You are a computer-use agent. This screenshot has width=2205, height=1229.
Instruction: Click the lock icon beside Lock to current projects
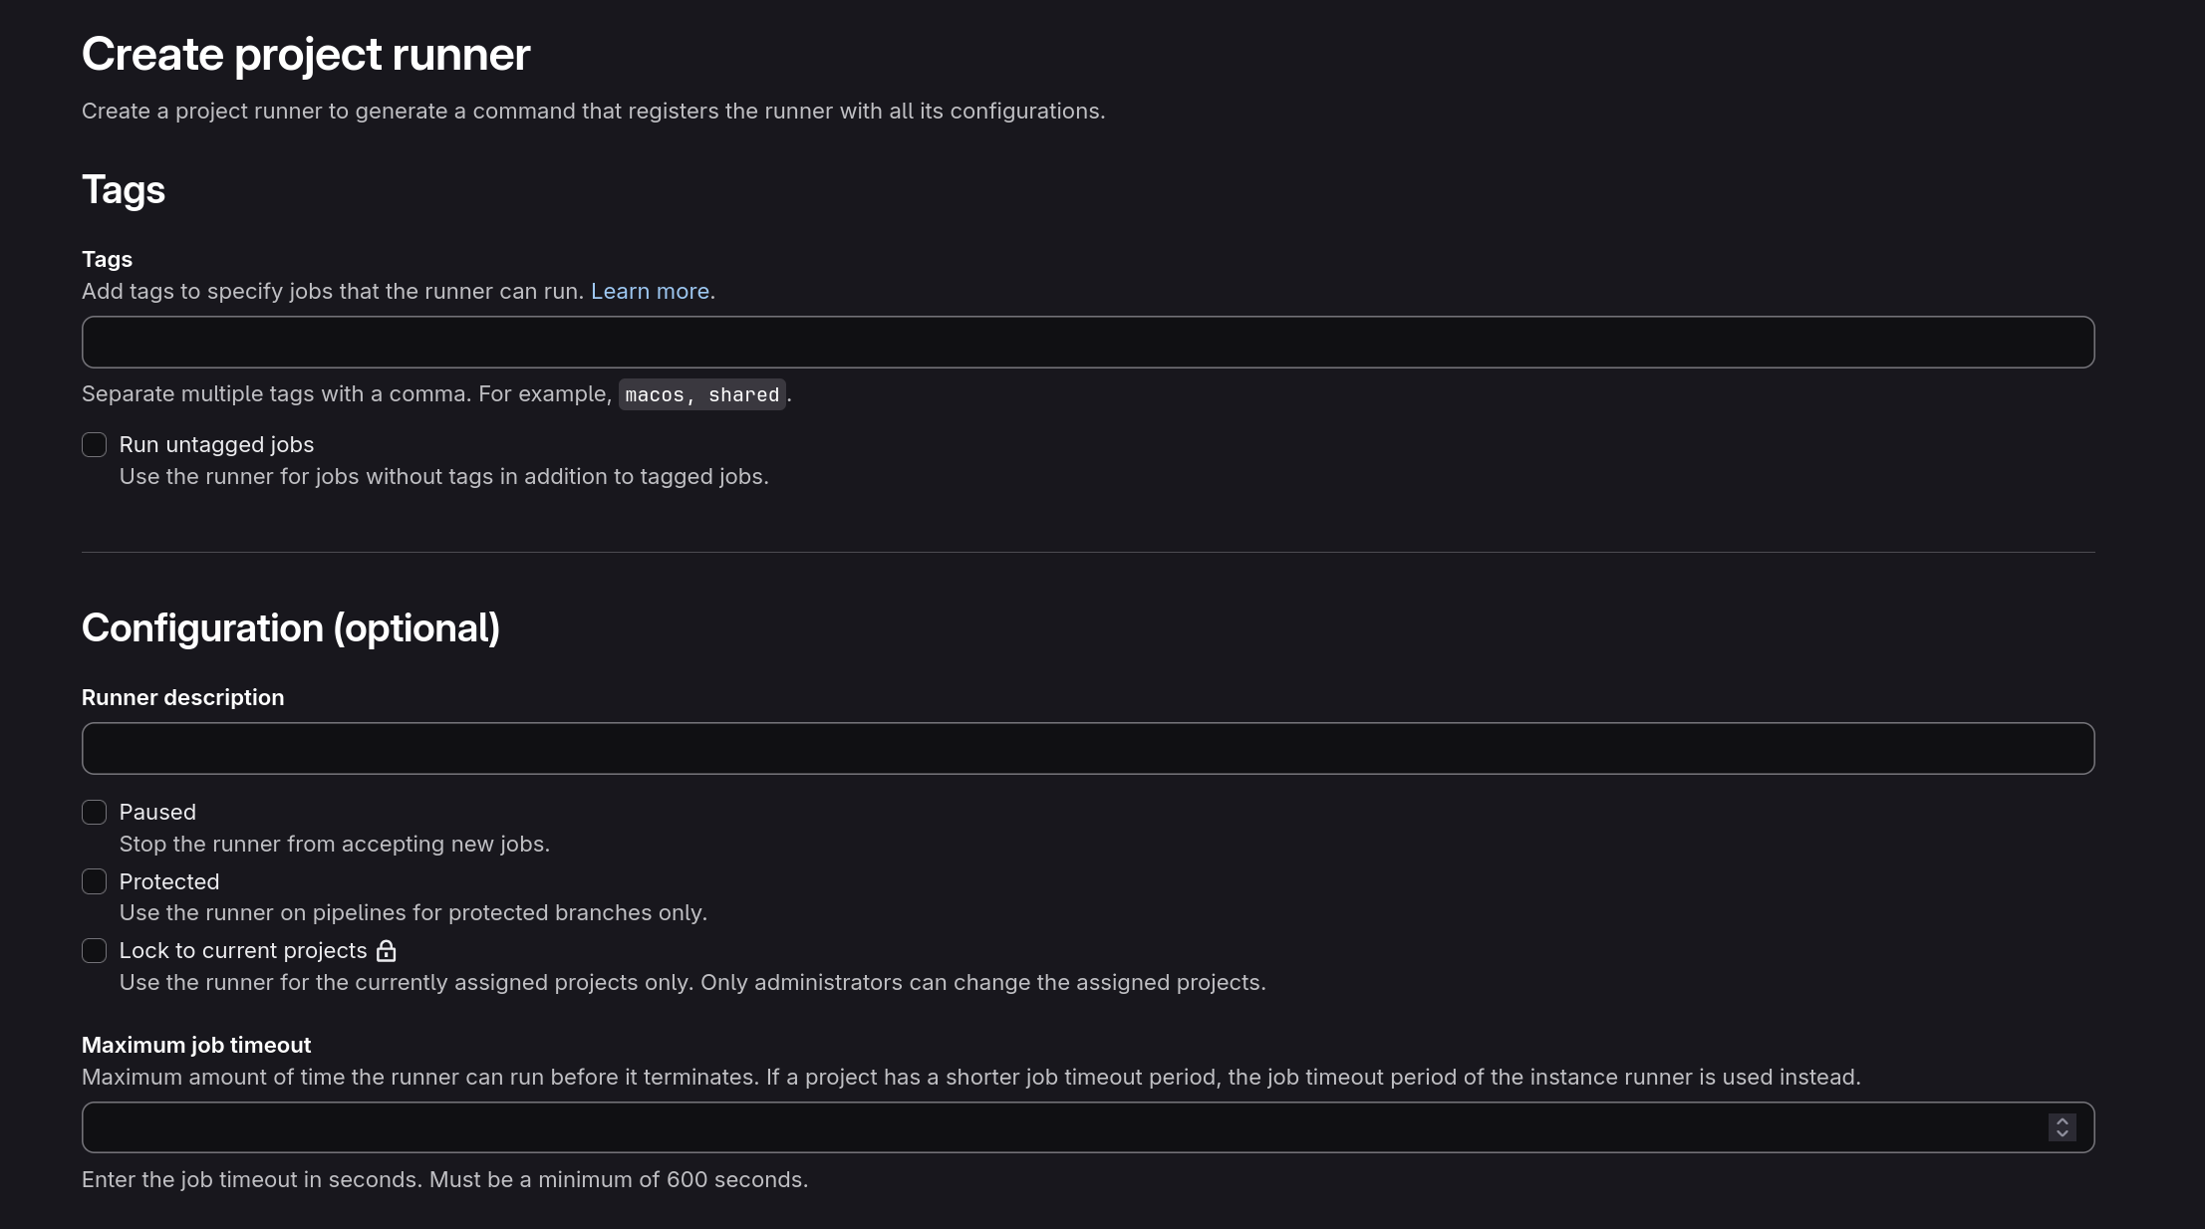point(388,951)
